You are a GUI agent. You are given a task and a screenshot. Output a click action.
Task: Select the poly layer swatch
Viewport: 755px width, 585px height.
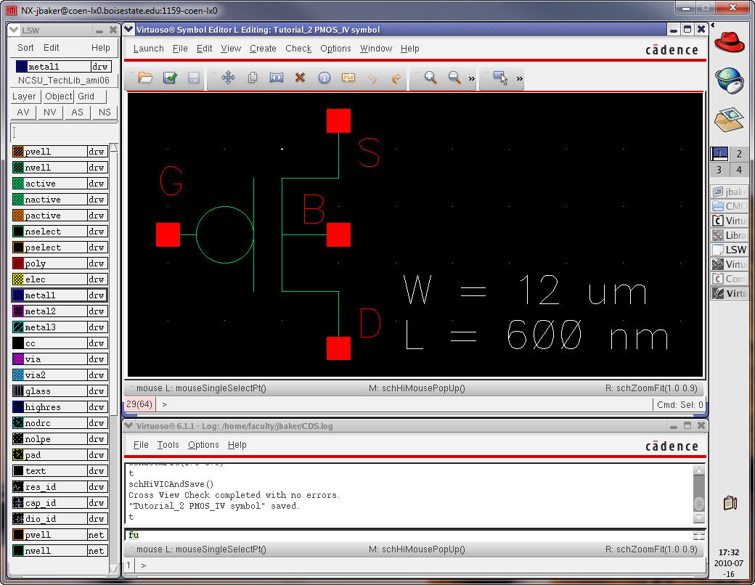pyautogui.click(x=19, y=263)
